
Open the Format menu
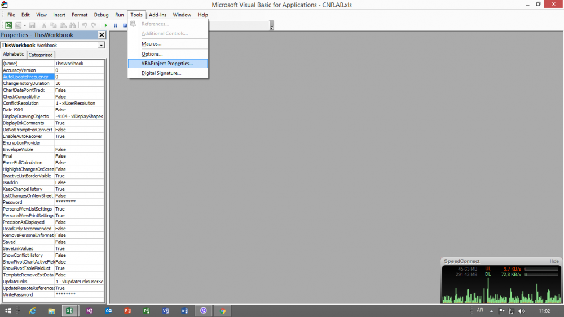pos(80,15)
